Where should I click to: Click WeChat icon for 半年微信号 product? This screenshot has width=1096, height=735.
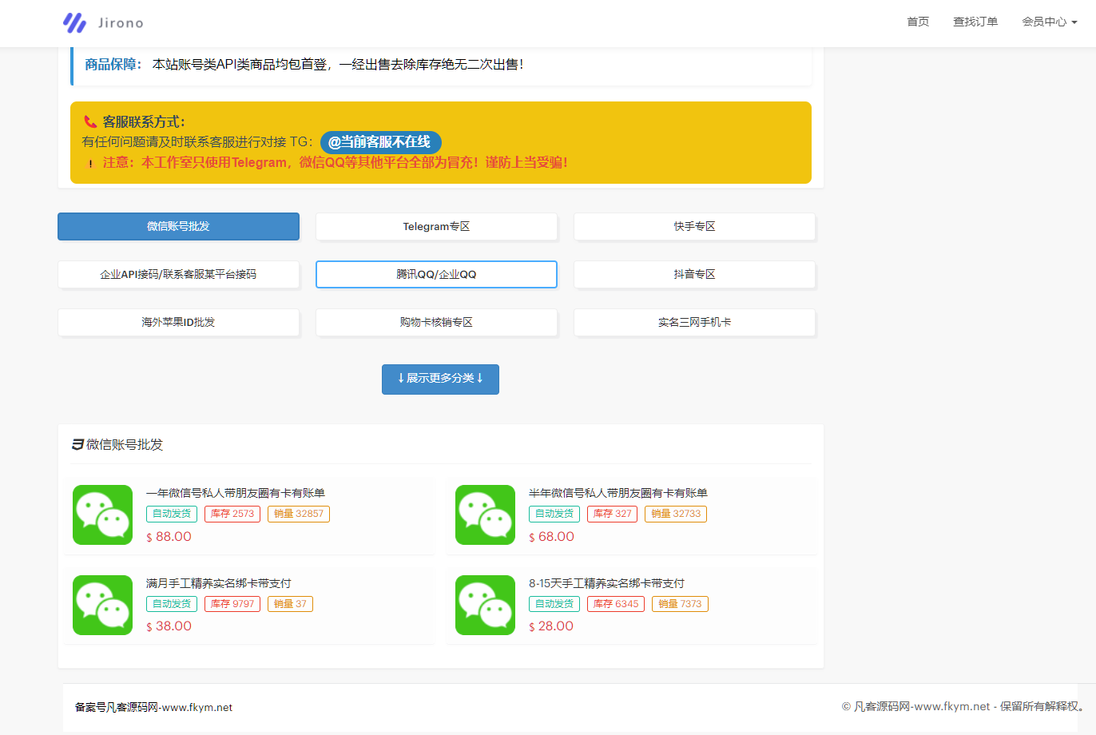click(485, 514)
